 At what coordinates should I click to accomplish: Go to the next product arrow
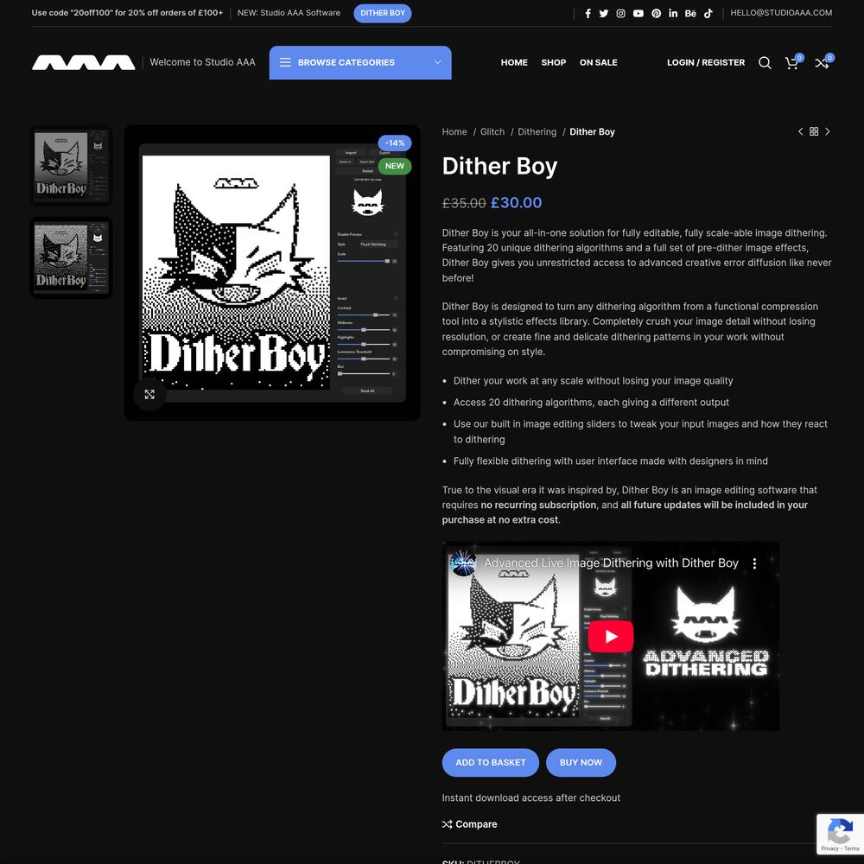(827, 131)
